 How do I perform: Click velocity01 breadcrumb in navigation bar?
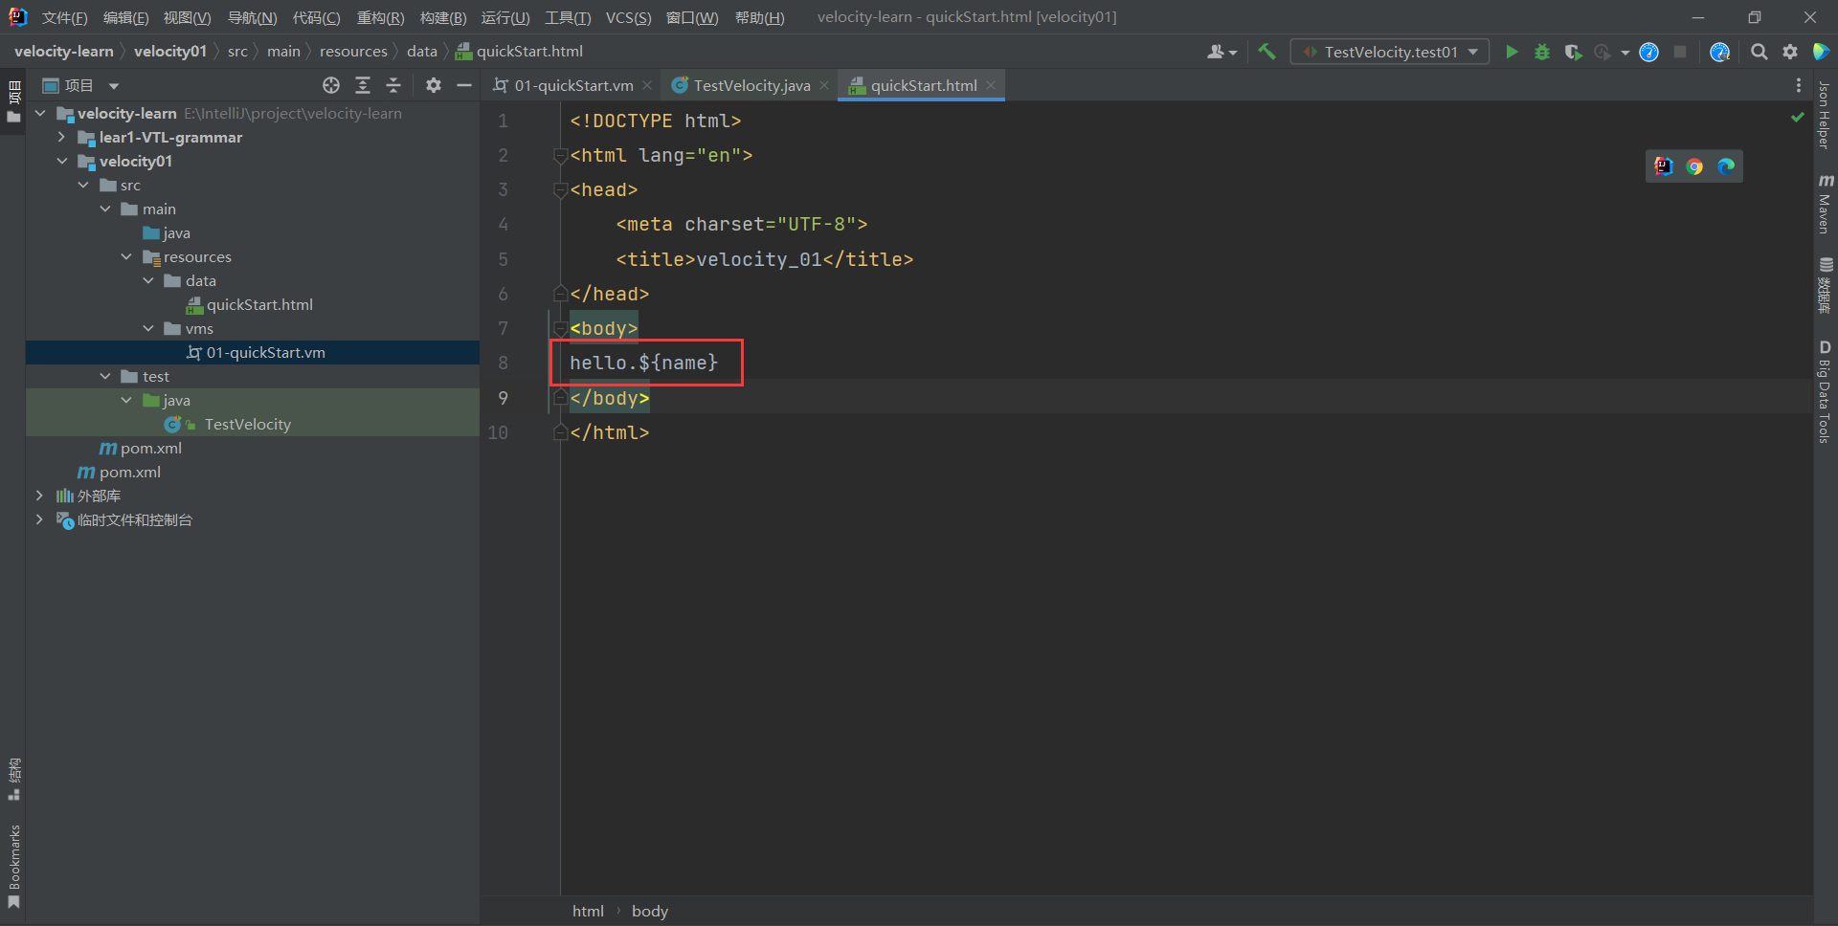[x=170, y=52]
